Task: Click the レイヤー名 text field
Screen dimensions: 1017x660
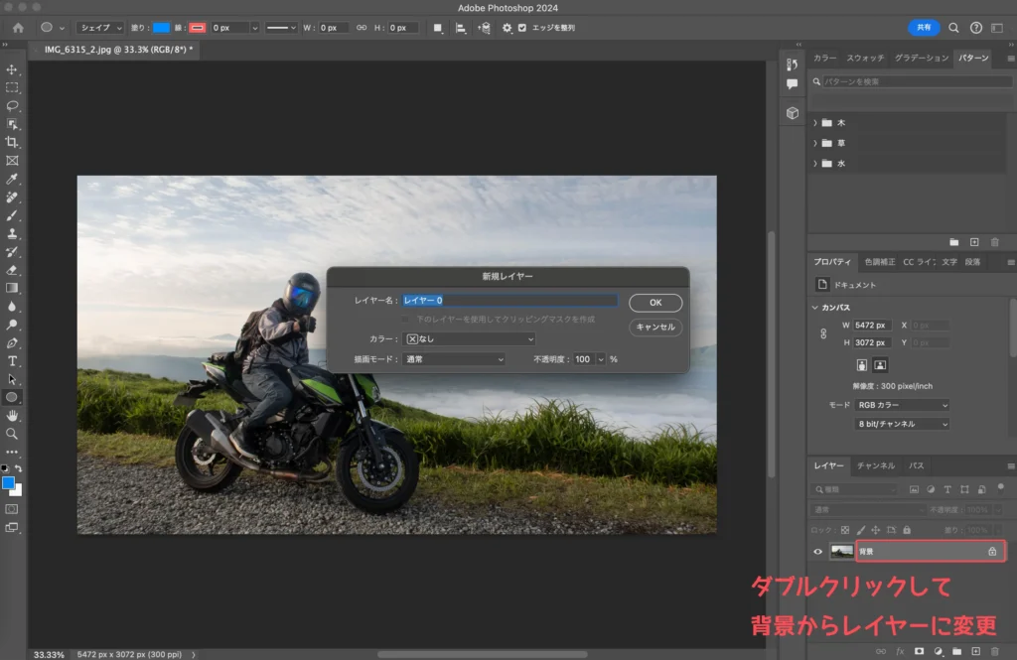Action: click(508, 300)
